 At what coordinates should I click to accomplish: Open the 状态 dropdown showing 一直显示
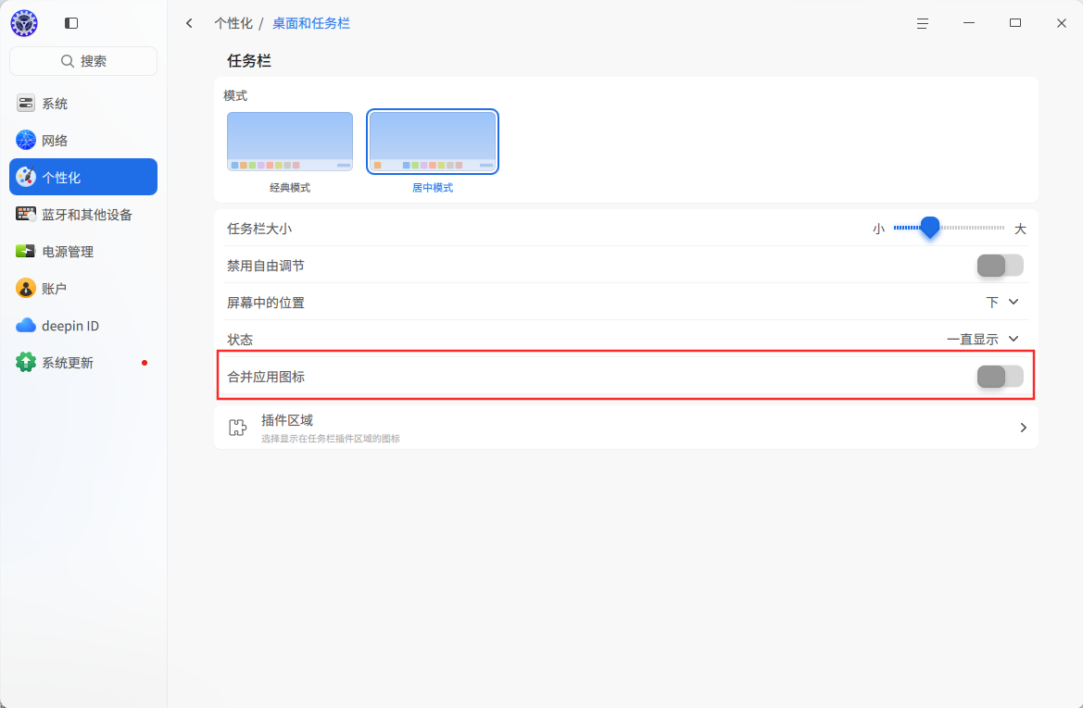click(983, 340)
